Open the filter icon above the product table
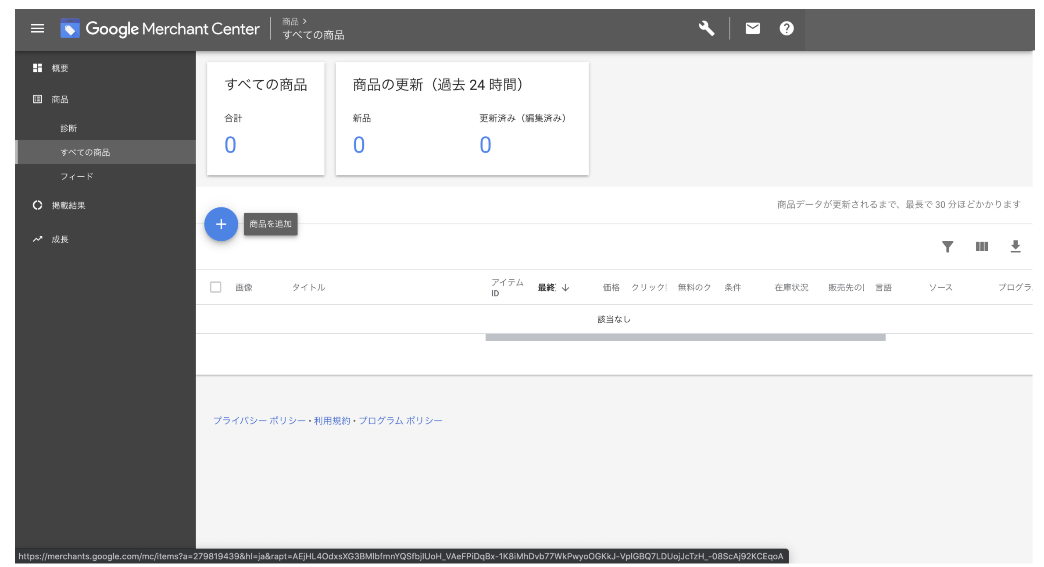This screenshot has height=567, width=1044. pyautogui.click(x=948, y=246)
